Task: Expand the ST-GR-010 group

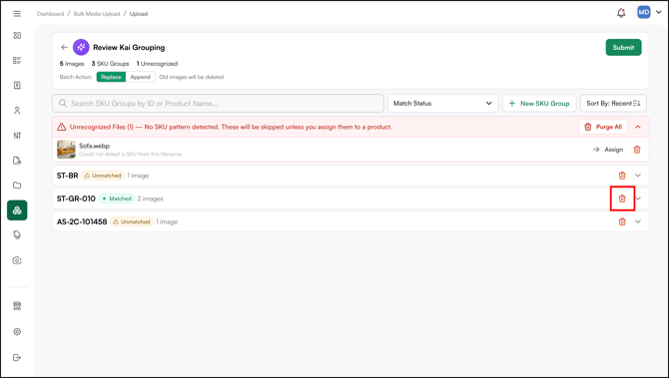Action: click(638, 198)
